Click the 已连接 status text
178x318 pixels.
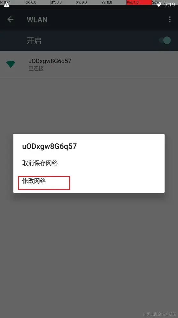coord(36,69)
